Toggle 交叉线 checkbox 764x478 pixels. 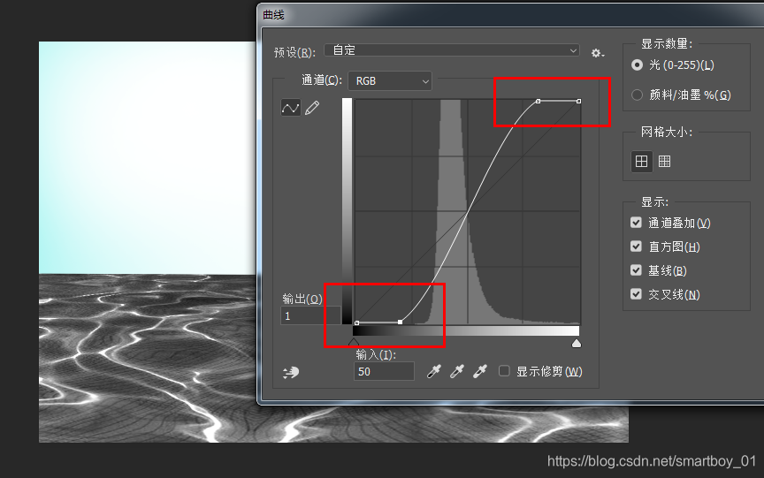[636, 294]
